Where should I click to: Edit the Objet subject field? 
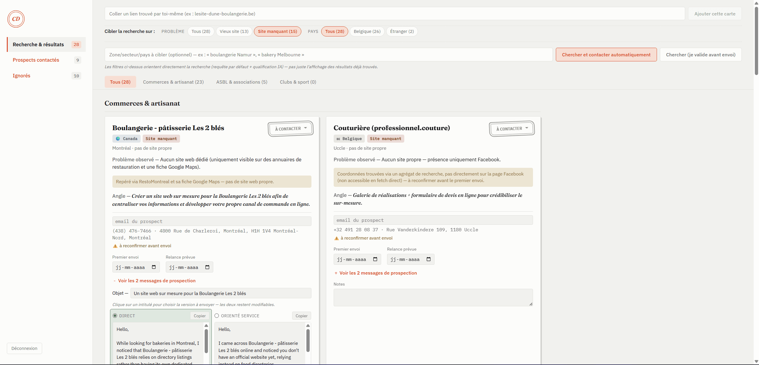[x=221, y=293]
